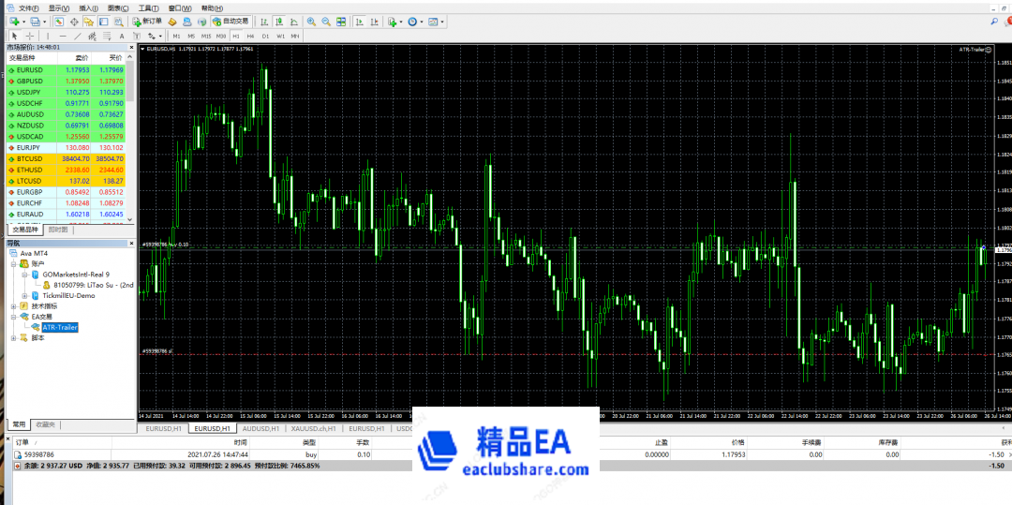1012x505 pixels.
Task: Toggle Auto Scroll chart icon
Action: coord(359,22)
